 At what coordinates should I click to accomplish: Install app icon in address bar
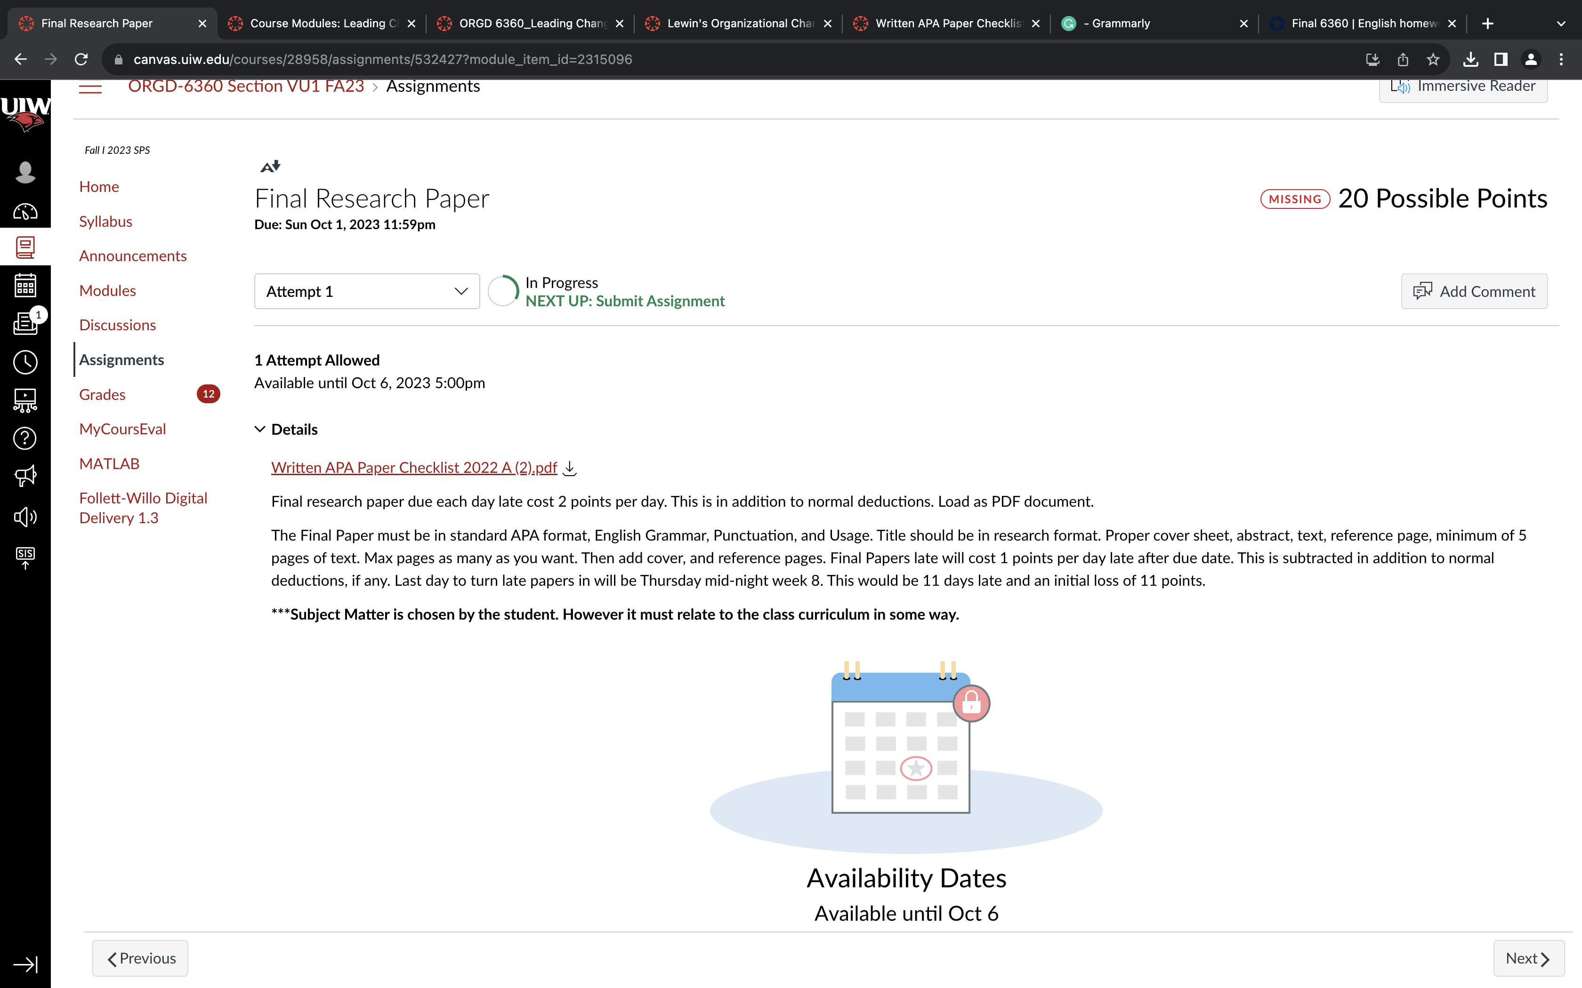tap(1373, 59)
